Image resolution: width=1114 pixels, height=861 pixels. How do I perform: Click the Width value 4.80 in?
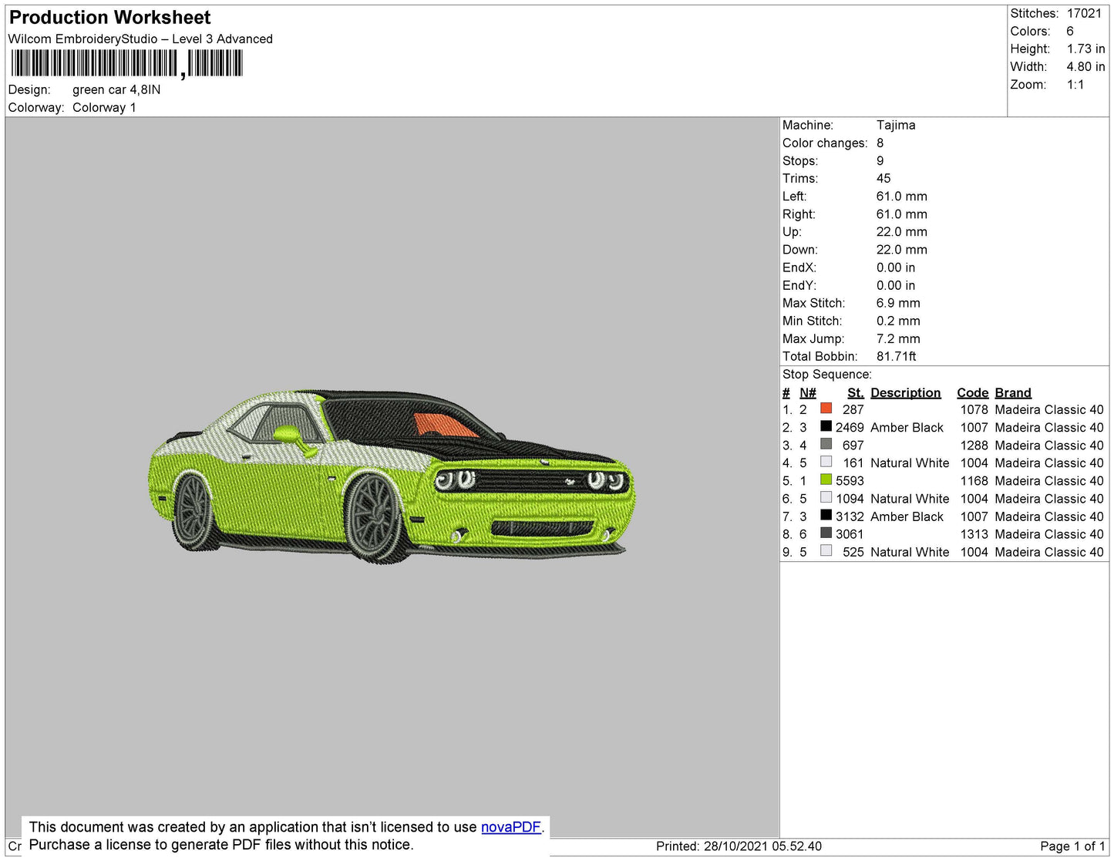1085,66
